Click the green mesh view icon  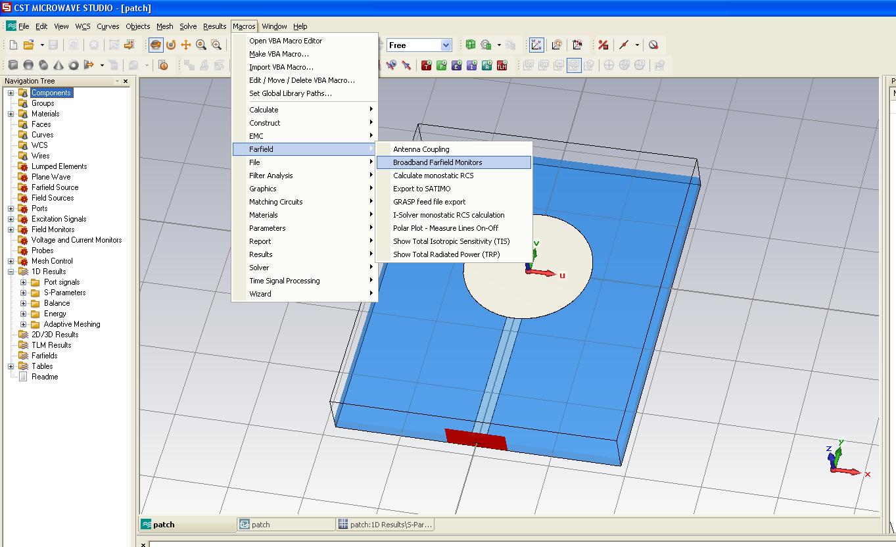(x=471, y=45)
